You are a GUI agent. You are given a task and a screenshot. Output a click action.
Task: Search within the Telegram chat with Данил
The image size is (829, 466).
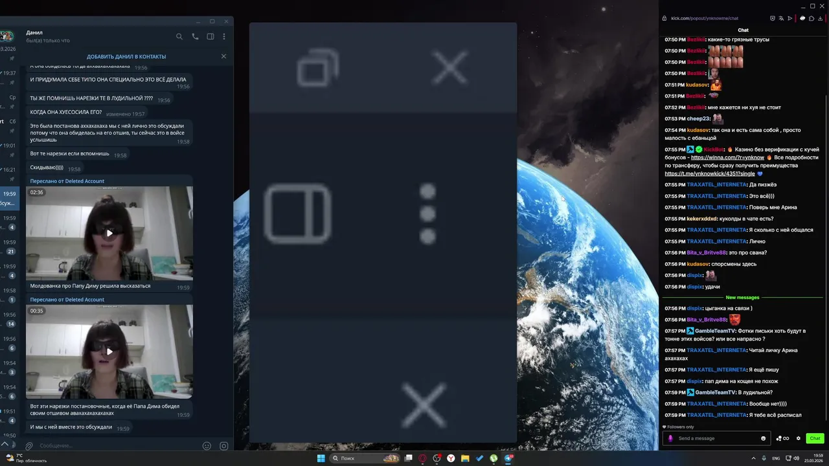pos(179,37)
